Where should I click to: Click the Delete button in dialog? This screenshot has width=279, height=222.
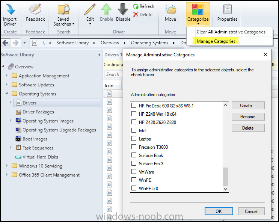248,128
